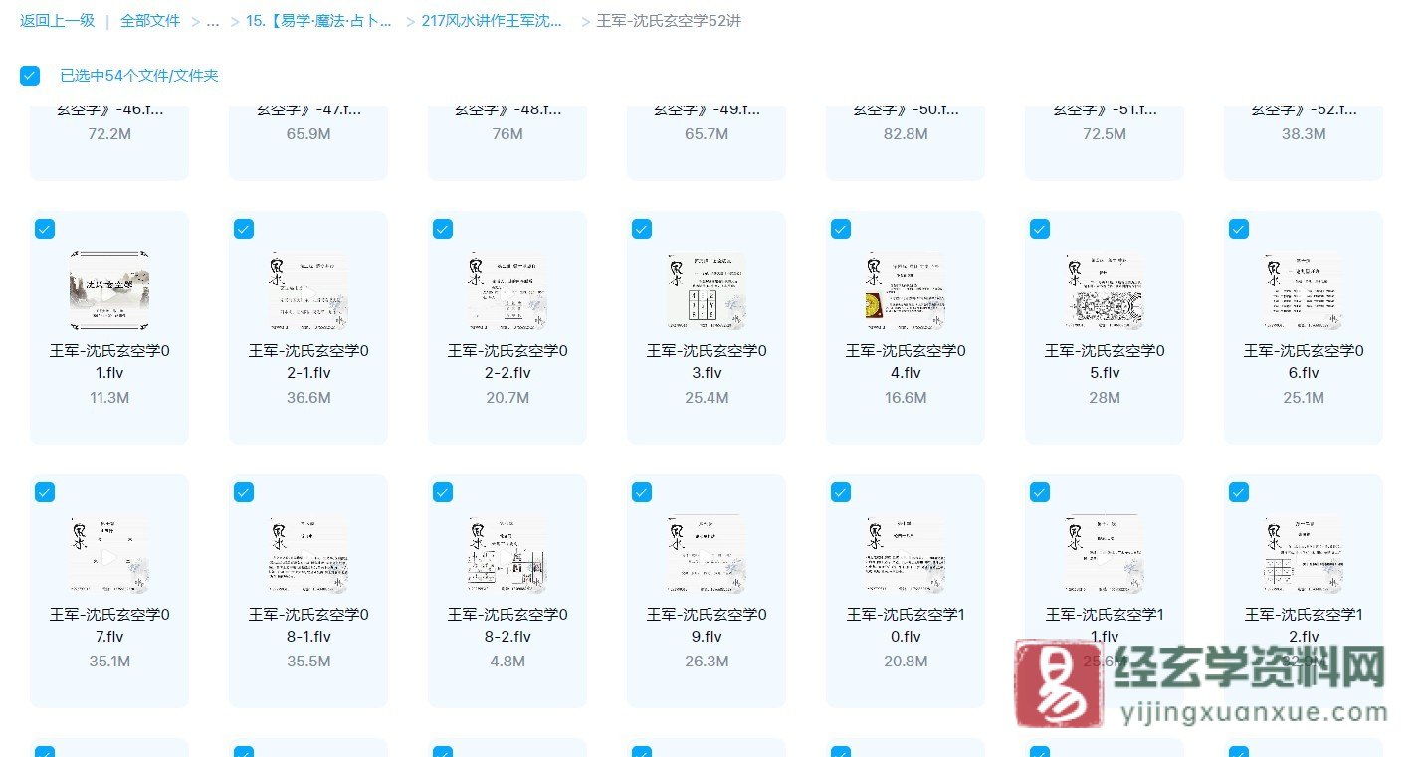Select file name 王军-沈氏玄空学04.flv

[x=906, y=361]
